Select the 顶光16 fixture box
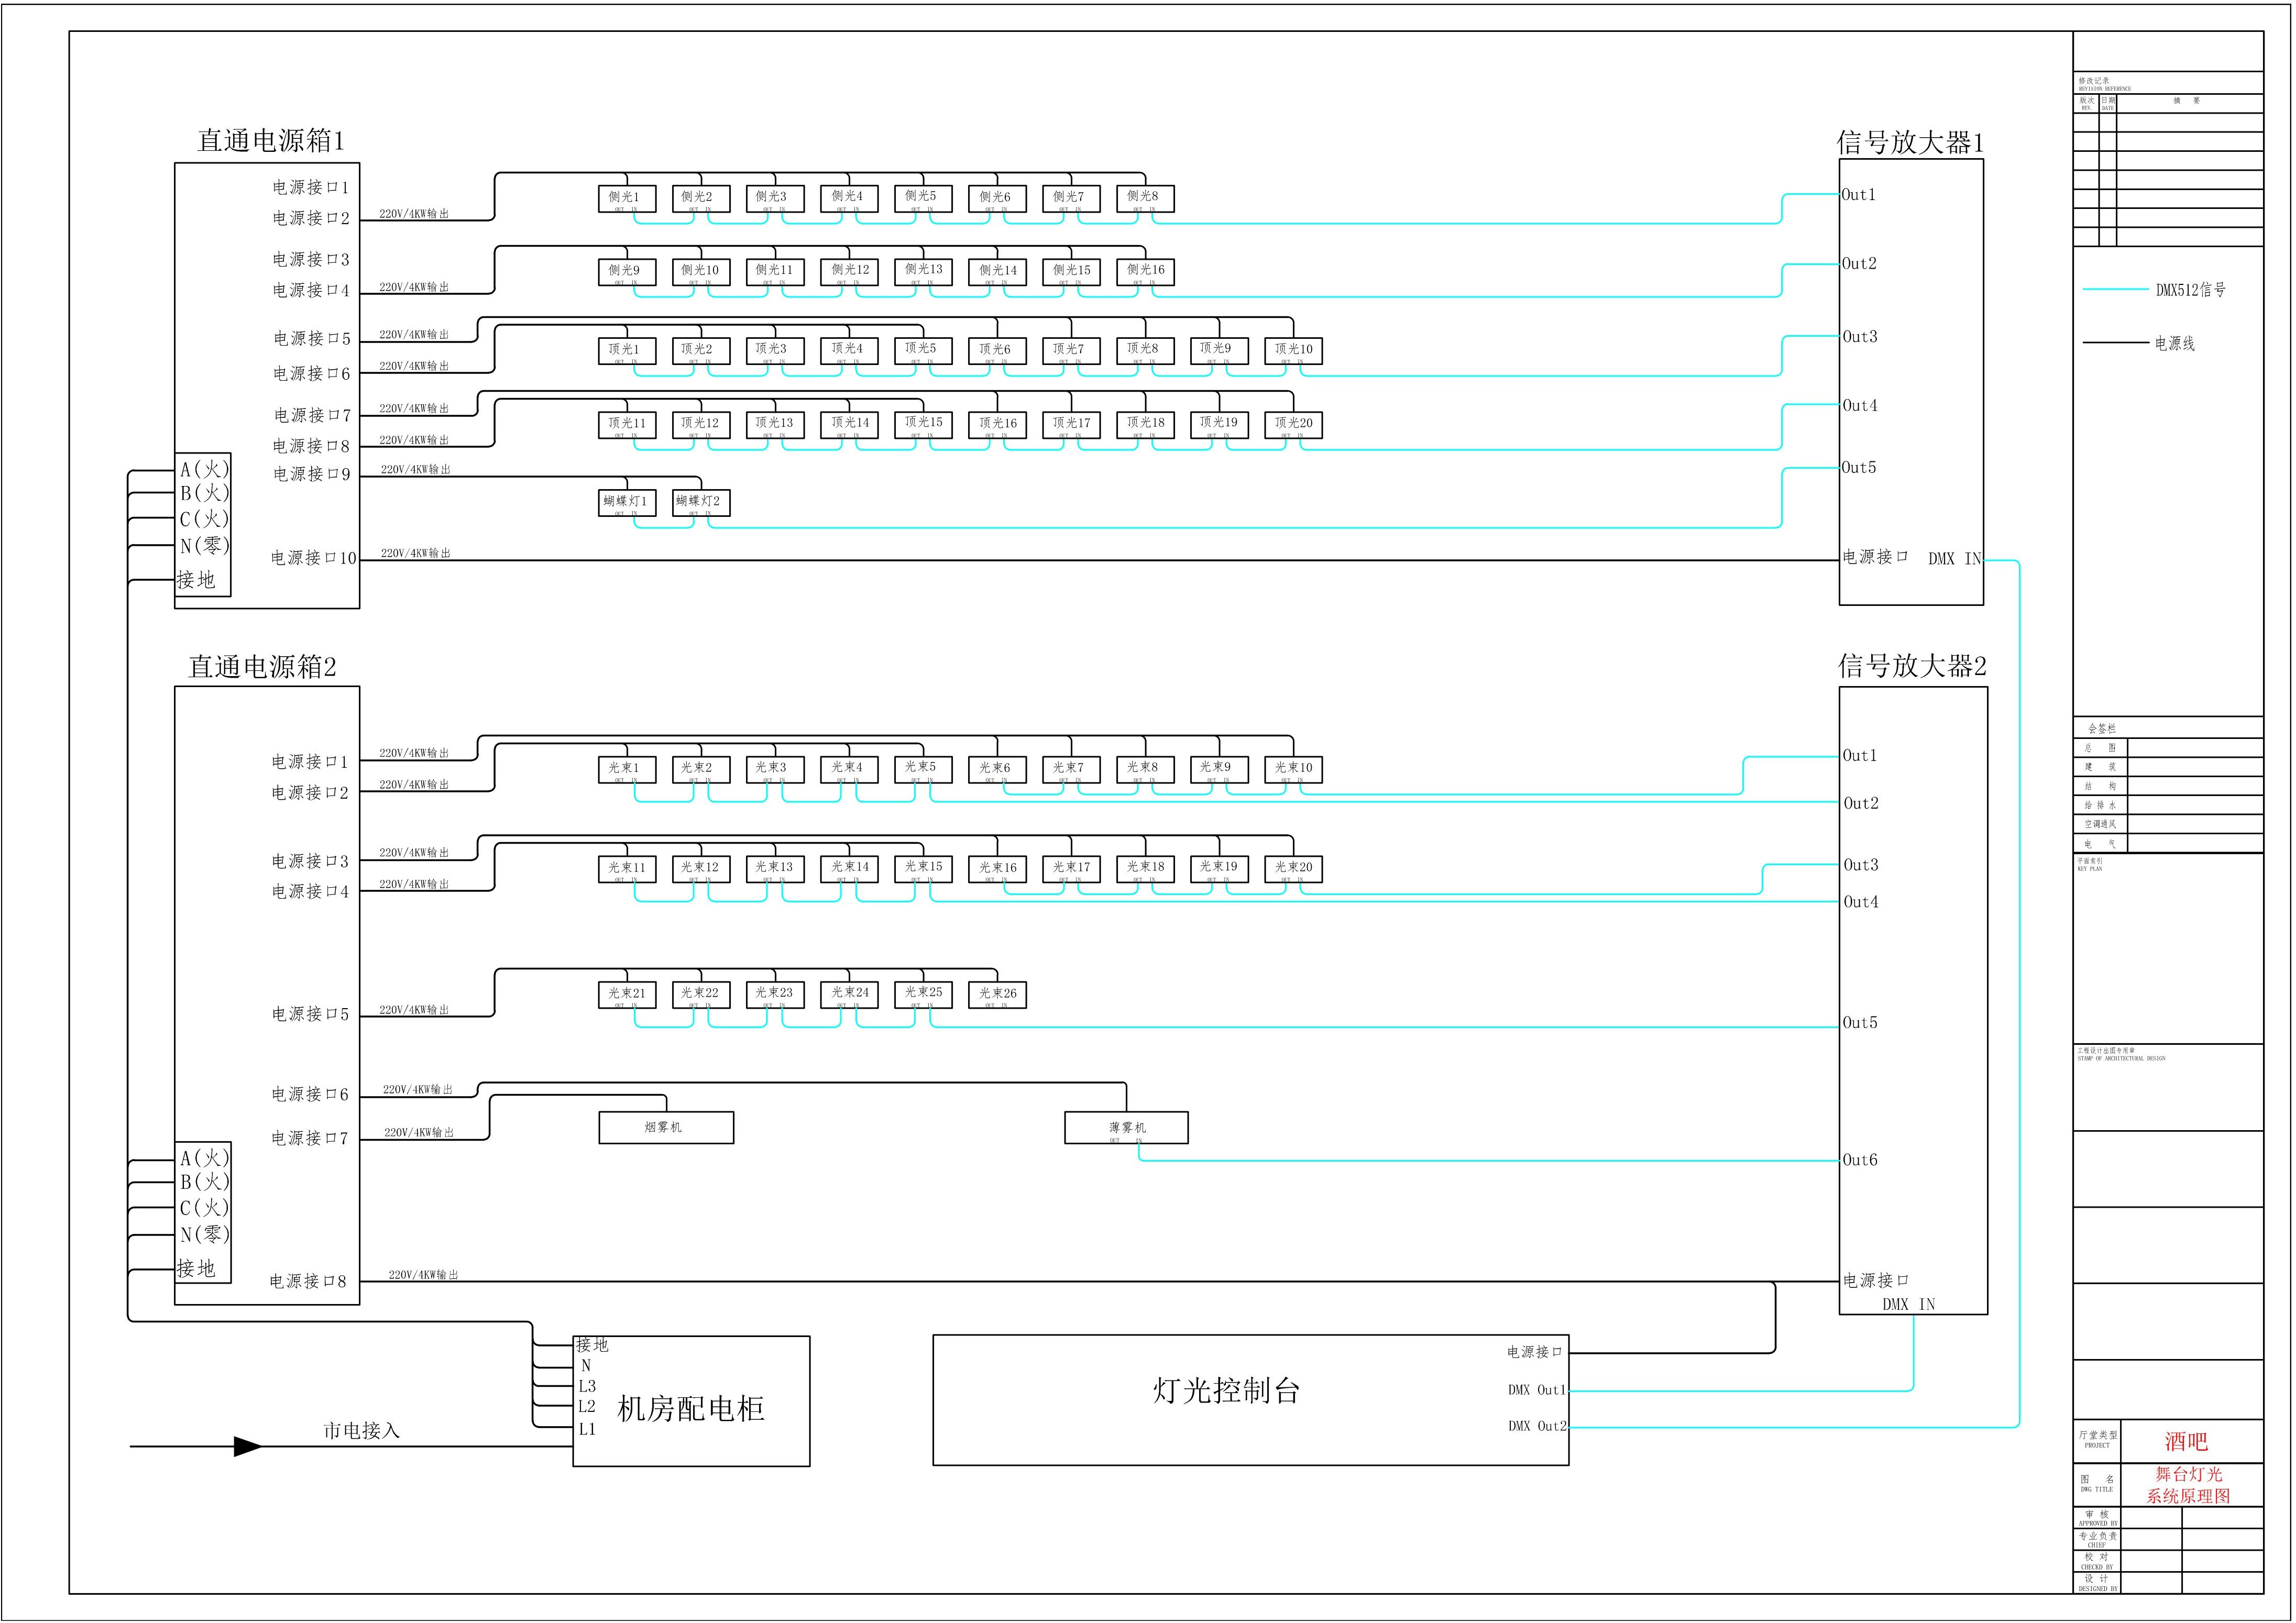Image resolution: width=2296 pixels, height=1623 pixels. click(997, 424)
